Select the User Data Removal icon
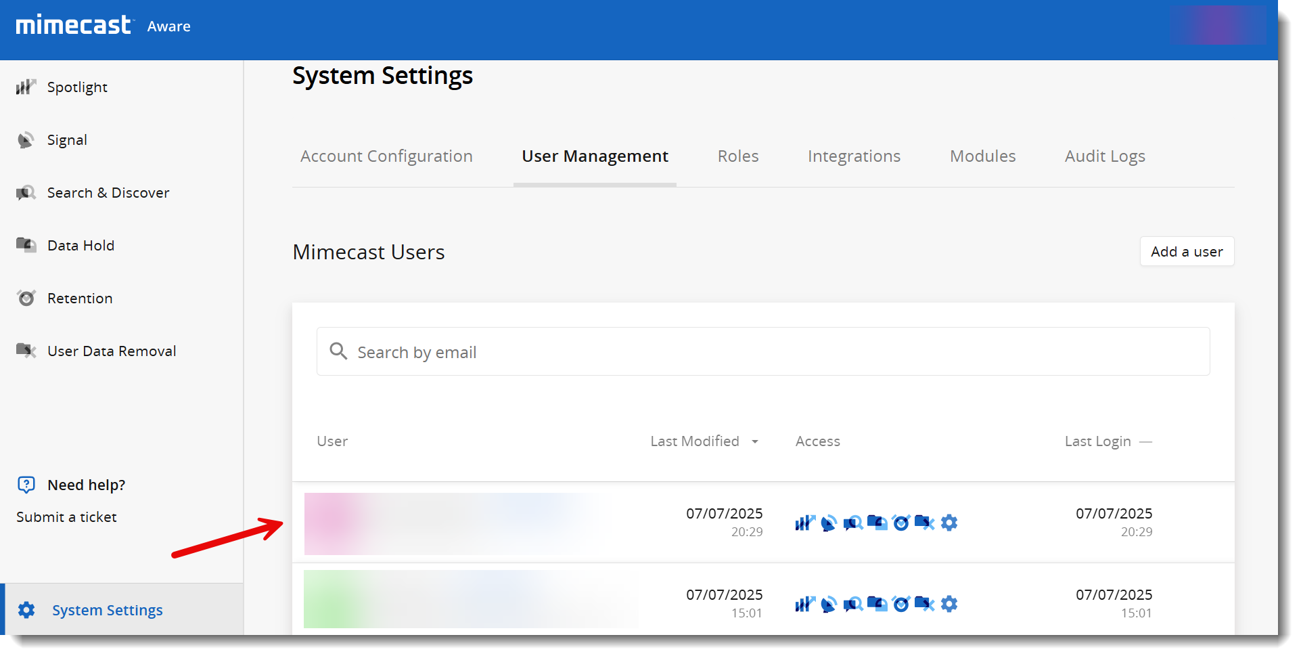The width and height of the screenshot is (1301, 658). click(x=26, y=351)
